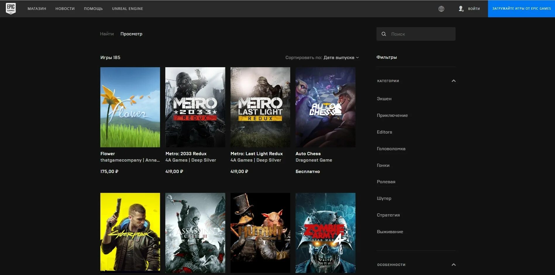555x275 pixels.
Task: Click the search magnifier icon
Action: click(x=384, y=34)
